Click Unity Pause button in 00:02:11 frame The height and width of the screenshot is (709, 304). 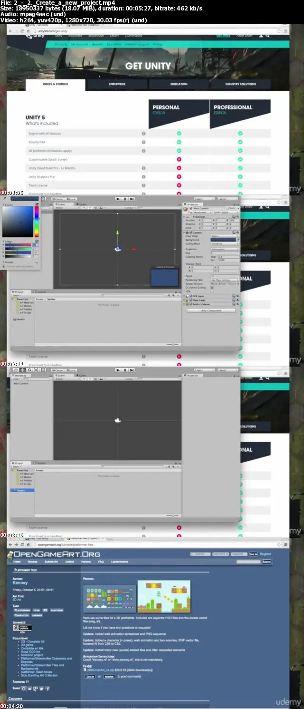[x=125, y=199]
